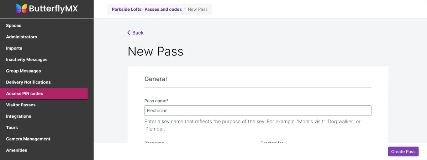Open Spaces in the sidebar
Image resolution: width=427 pixels, height=160 pixels.
pyautogui.click(x=14, y=26)
